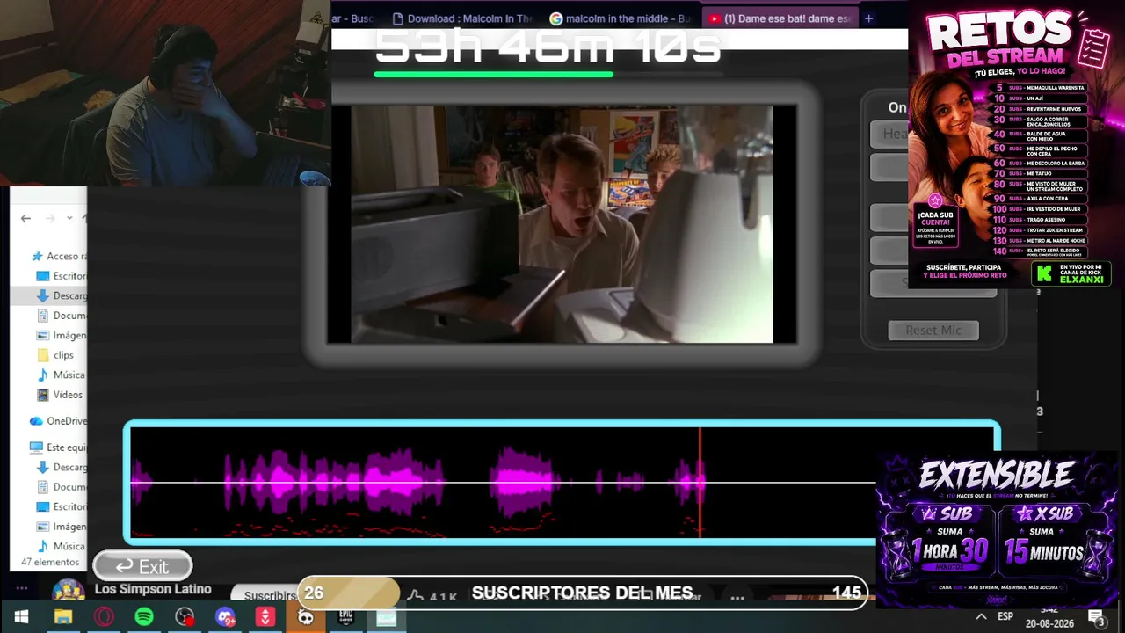Open Imágenes under Este equipo

coord(61,527)
